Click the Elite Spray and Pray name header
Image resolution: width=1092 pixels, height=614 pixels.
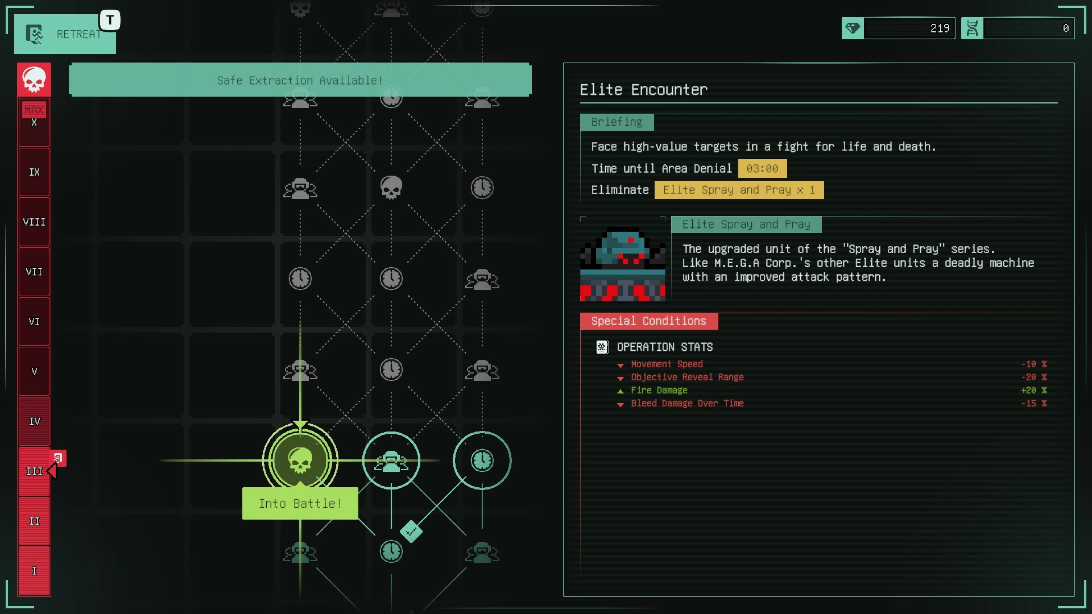point(746,225)
